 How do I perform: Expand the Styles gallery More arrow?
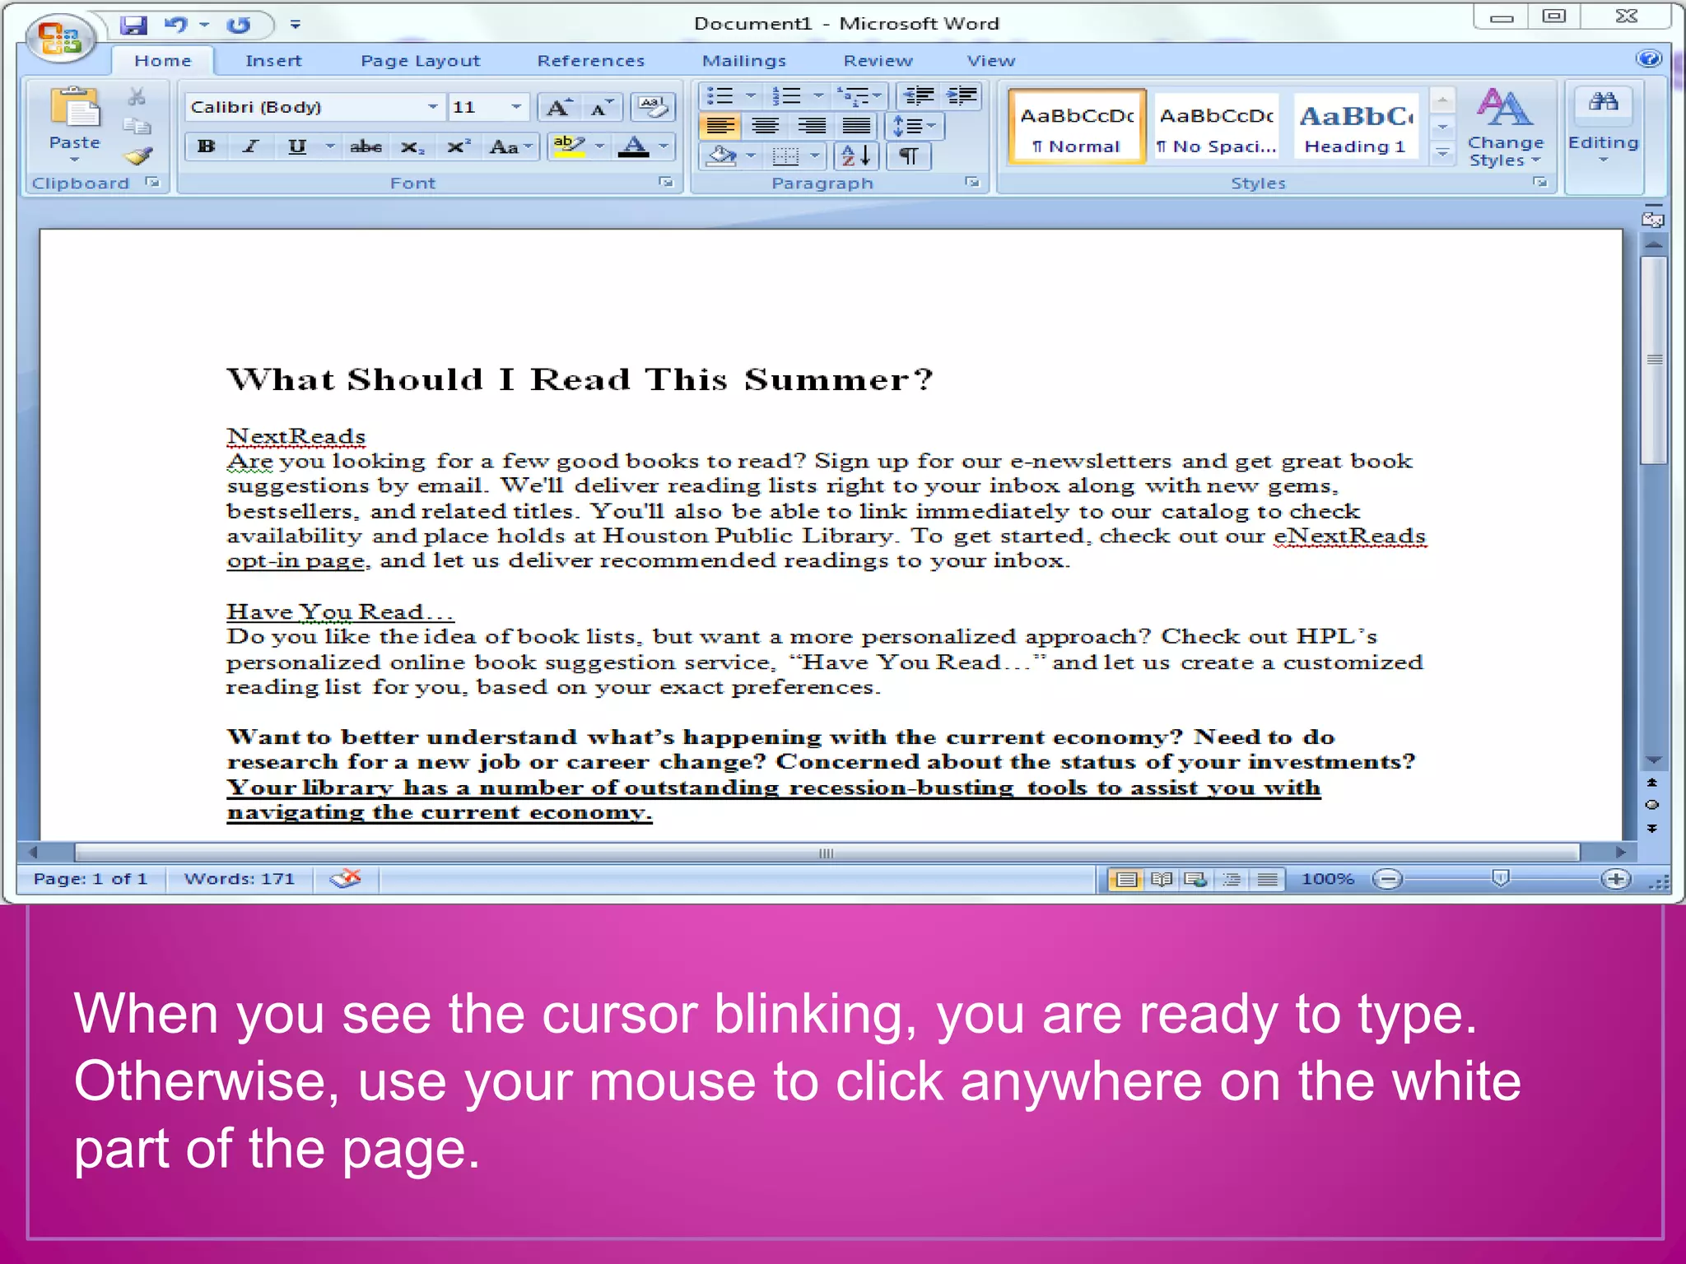(x=1441, y=153)
